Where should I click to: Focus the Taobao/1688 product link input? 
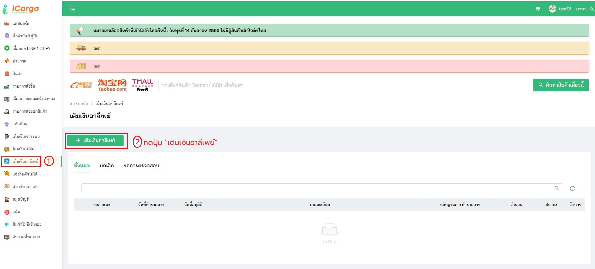click(346, 85)
